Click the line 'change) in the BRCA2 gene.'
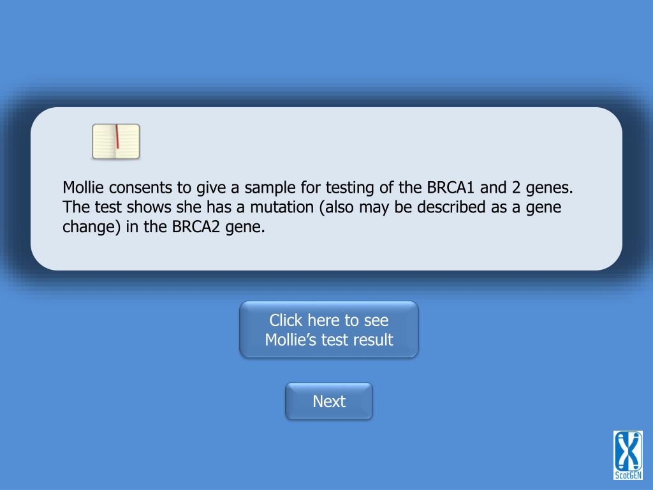The height and width of the screenshot is (490, 653). (x=164, y=226)
